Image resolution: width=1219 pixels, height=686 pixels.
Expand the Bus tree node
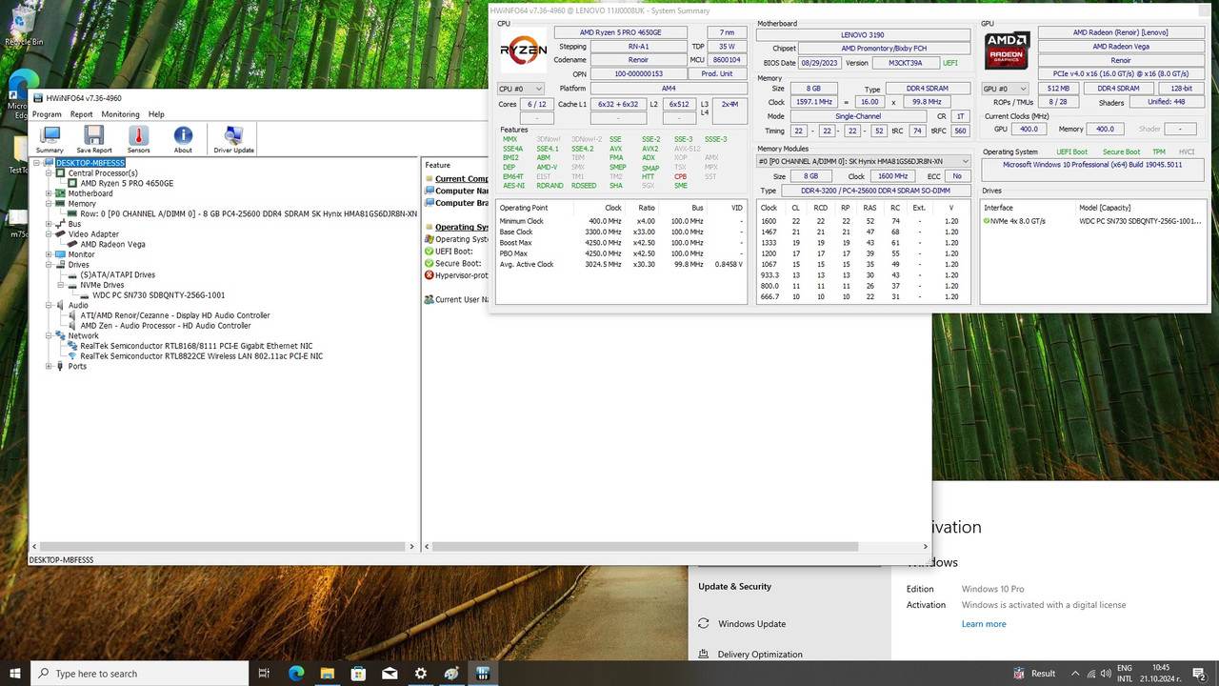[x=49, y=224]
